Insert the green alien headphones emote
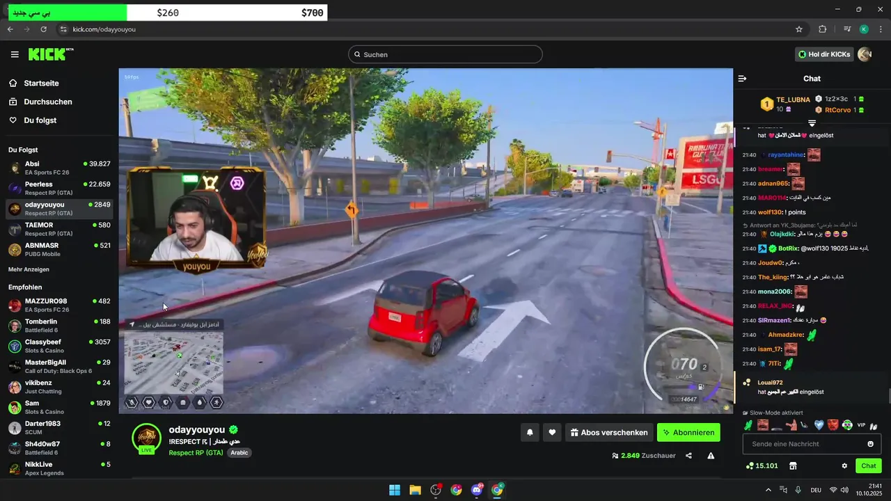The height and width of the screenshot is (501, 891). point(847,425)
